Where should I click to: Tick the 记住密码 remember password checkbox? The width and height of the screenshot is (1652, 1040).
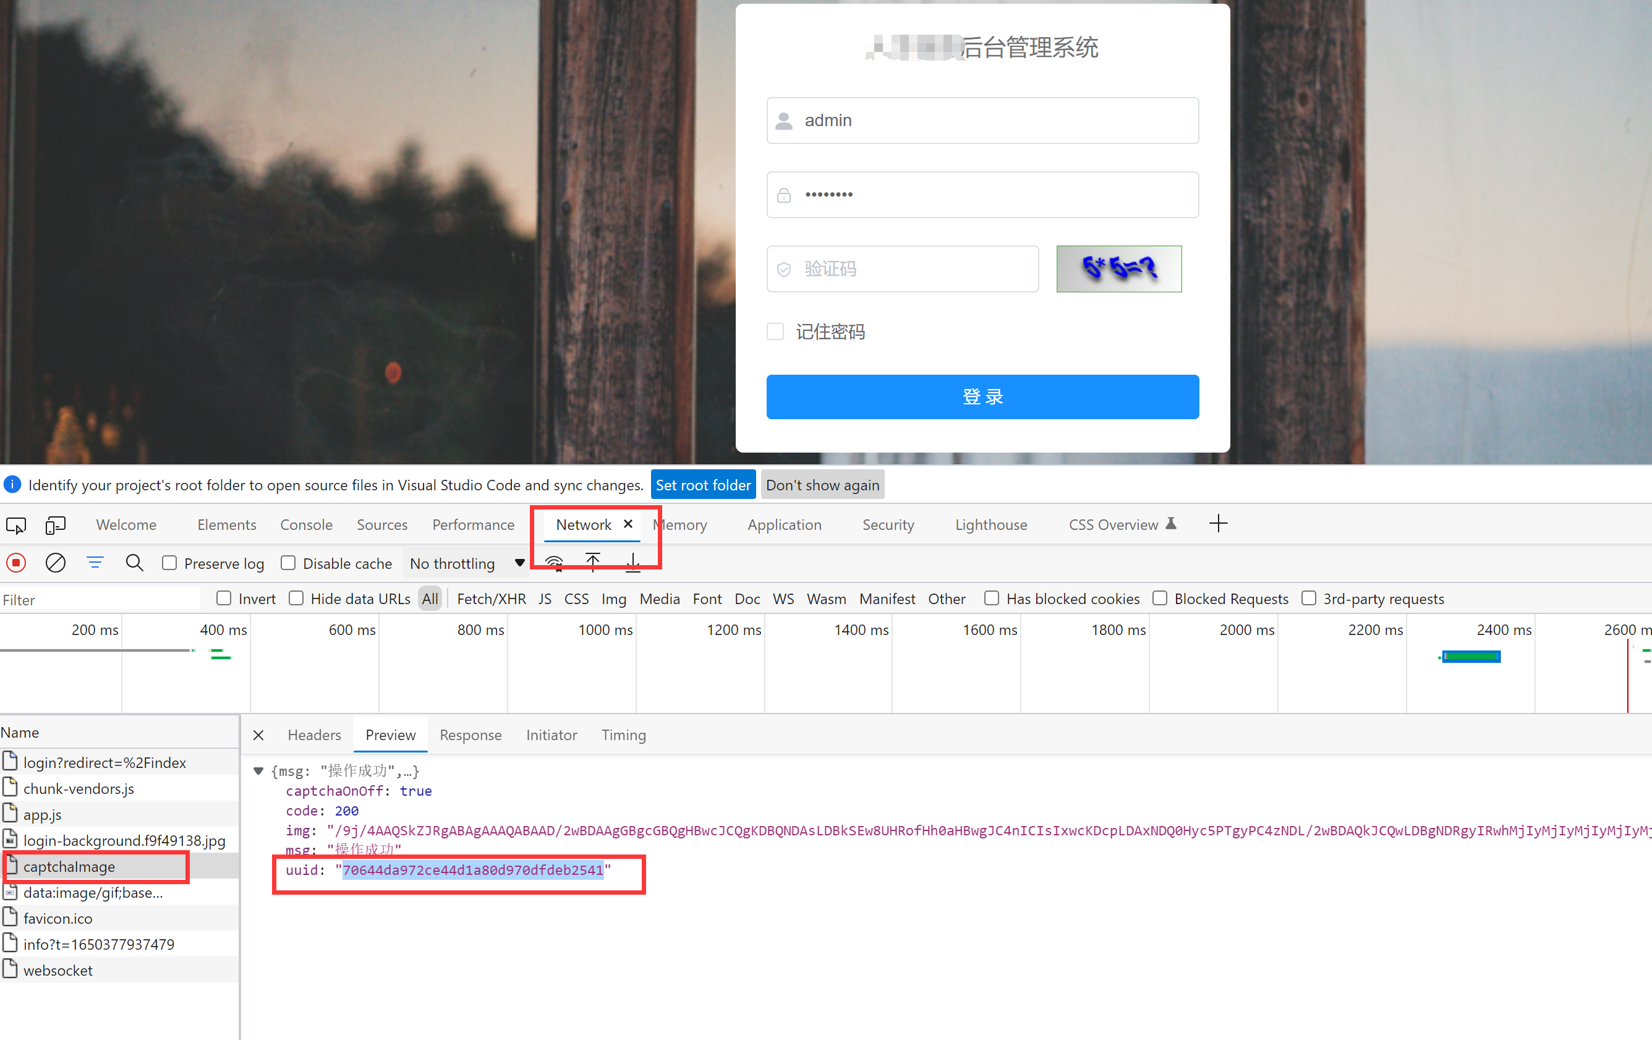click(x=775, y=332)
